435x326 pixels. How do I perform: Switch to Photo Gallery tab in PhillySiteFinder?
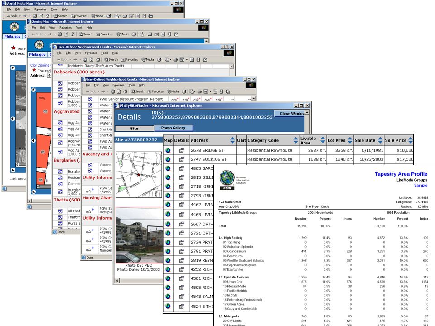173,128
